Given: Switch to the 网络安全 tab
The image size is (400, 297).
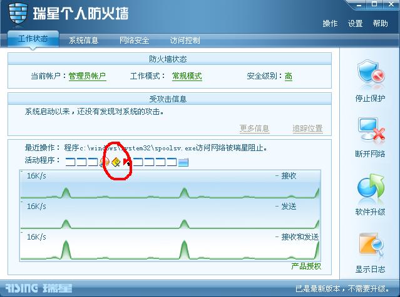Looking at the screenshot, I should pos(135,40).
